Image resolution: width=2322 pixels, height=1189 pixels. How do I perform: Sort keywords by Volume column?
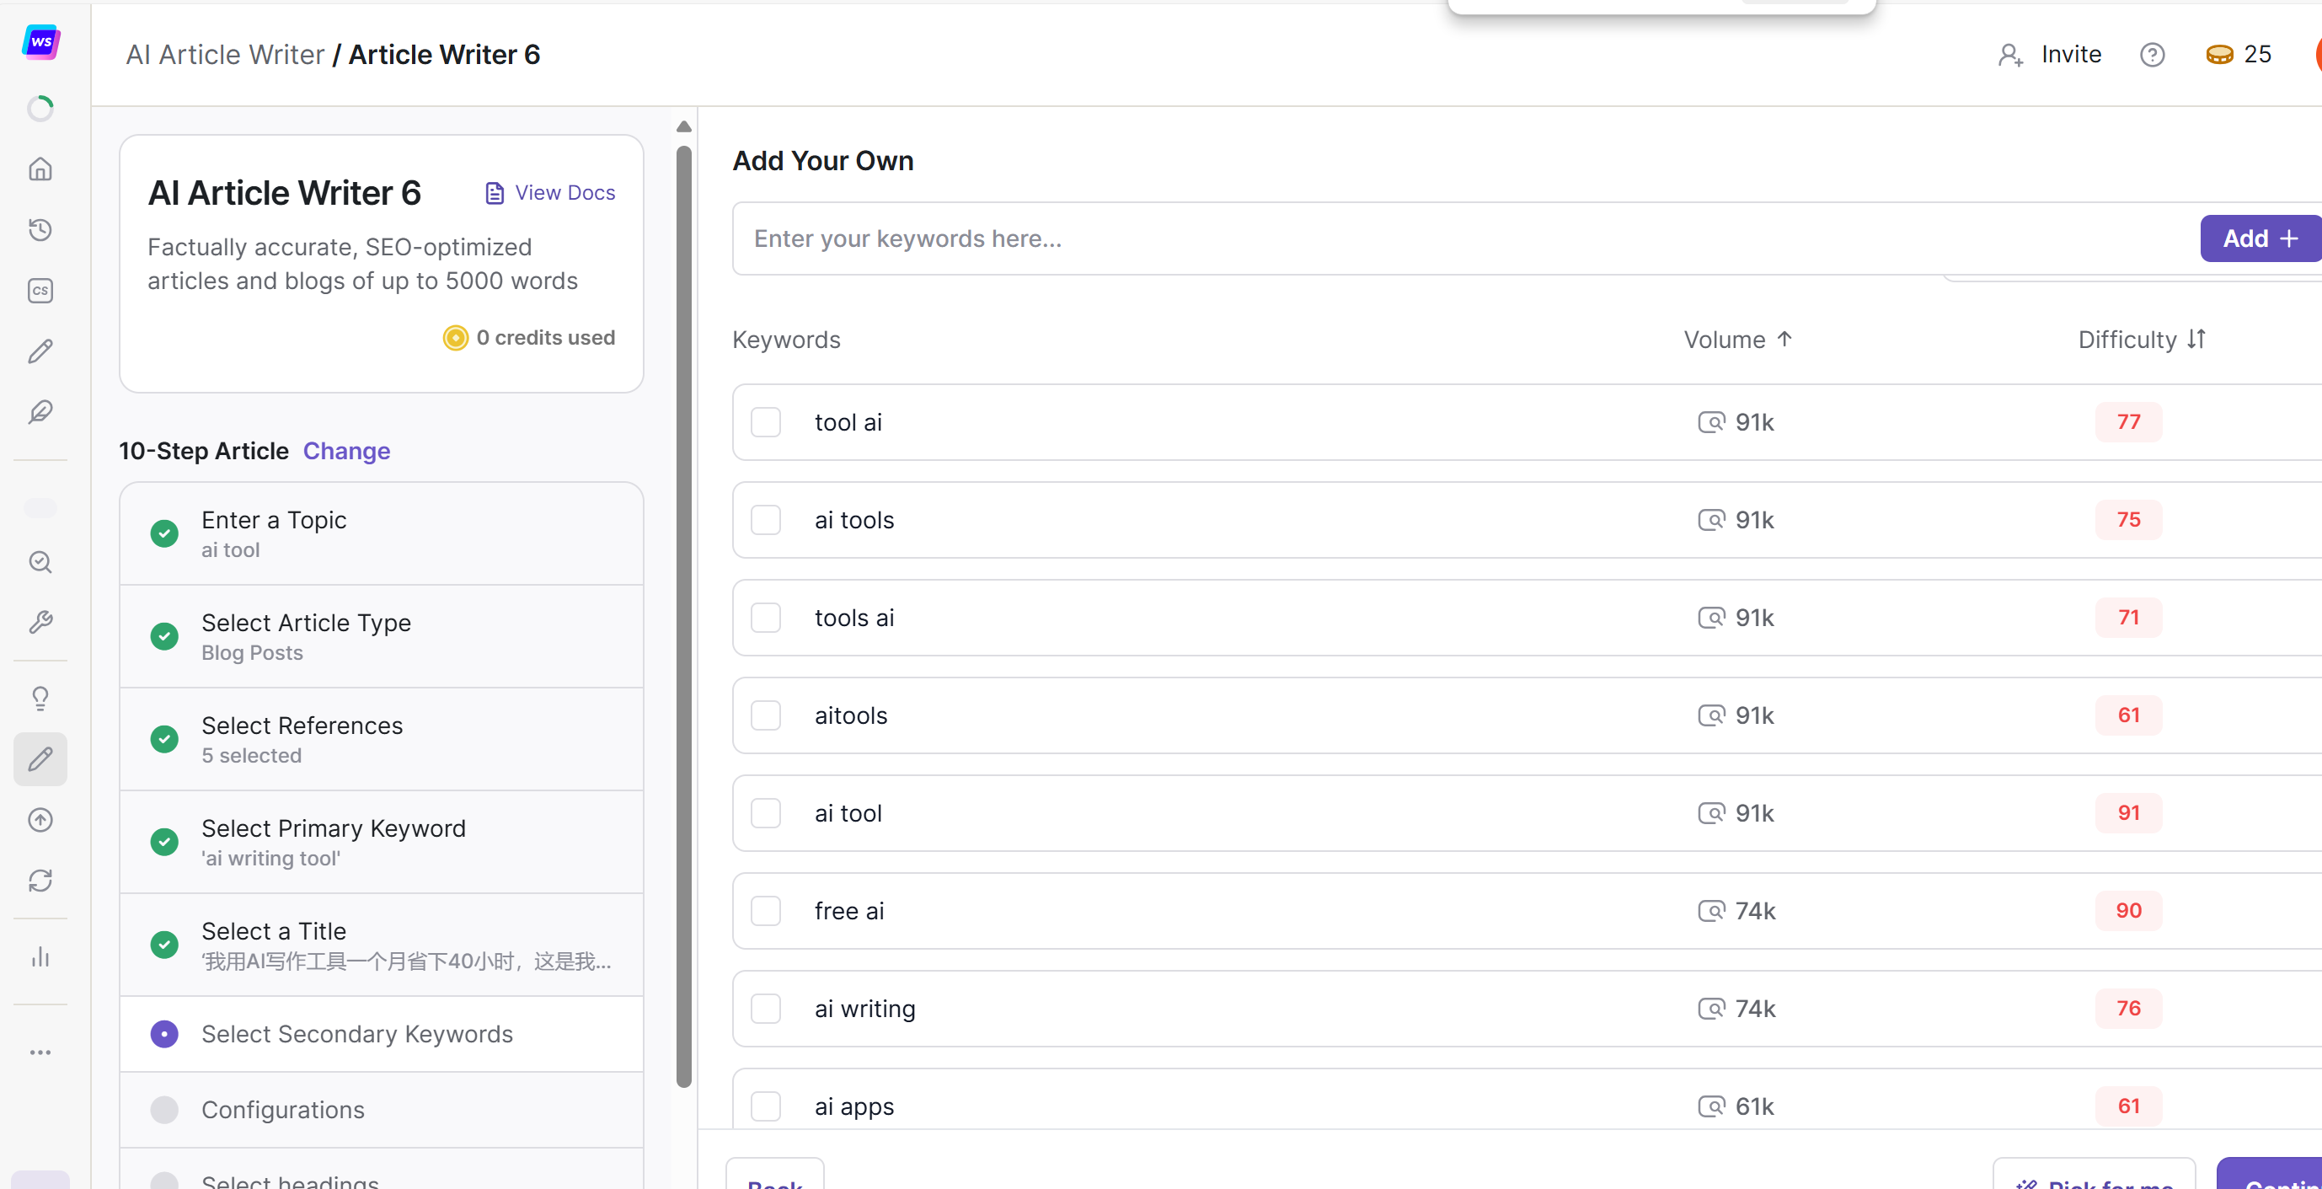coord(1737,340)
